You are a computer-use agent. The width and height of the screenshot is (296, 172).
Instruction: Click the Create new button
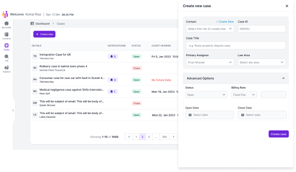[44, 34]
